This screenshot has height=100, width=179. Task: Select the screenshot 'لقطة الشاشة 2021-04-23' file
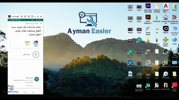(x=139, y=88)
